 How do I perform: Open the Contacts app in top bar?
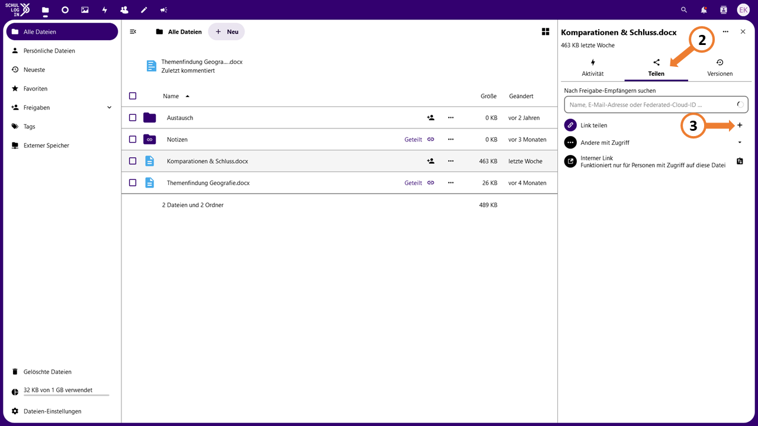(x=124, y=10)
